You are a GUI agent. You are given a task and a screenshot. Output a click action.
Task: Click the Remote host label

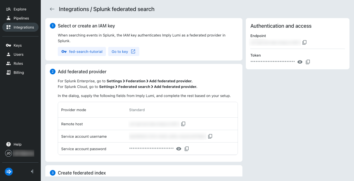point(72,124)
